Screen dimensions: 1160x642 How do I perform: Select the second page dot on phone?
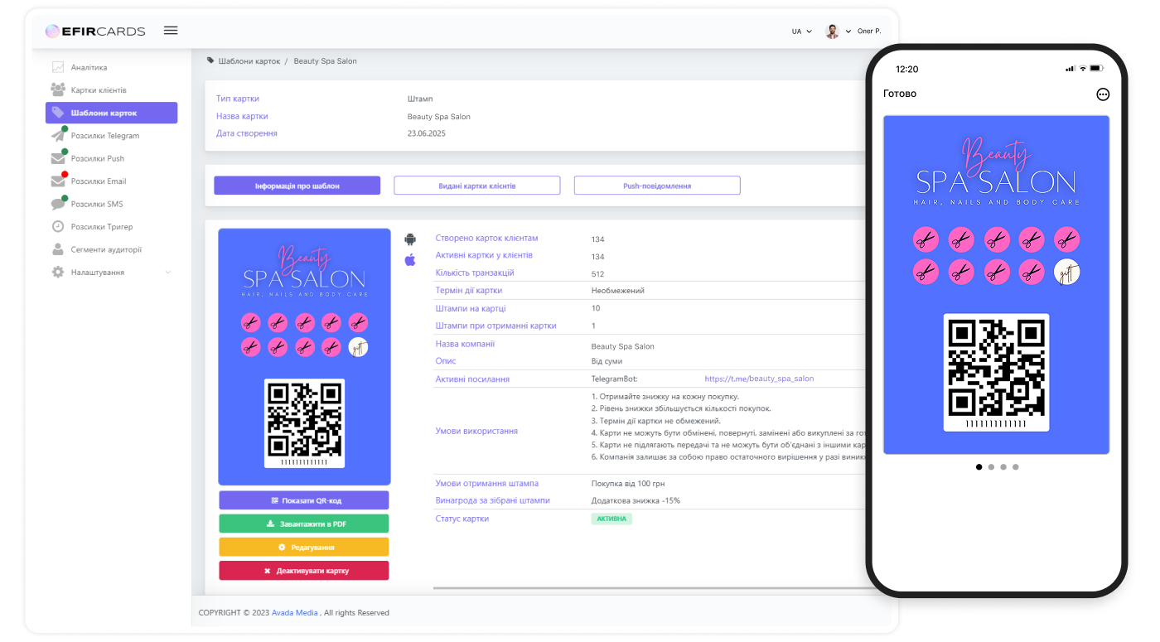click(x=991, y=467)
